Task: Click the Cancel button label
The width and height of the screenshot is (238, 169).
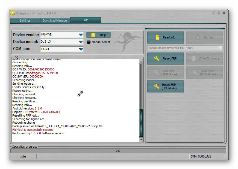Action: click(208, 37)
